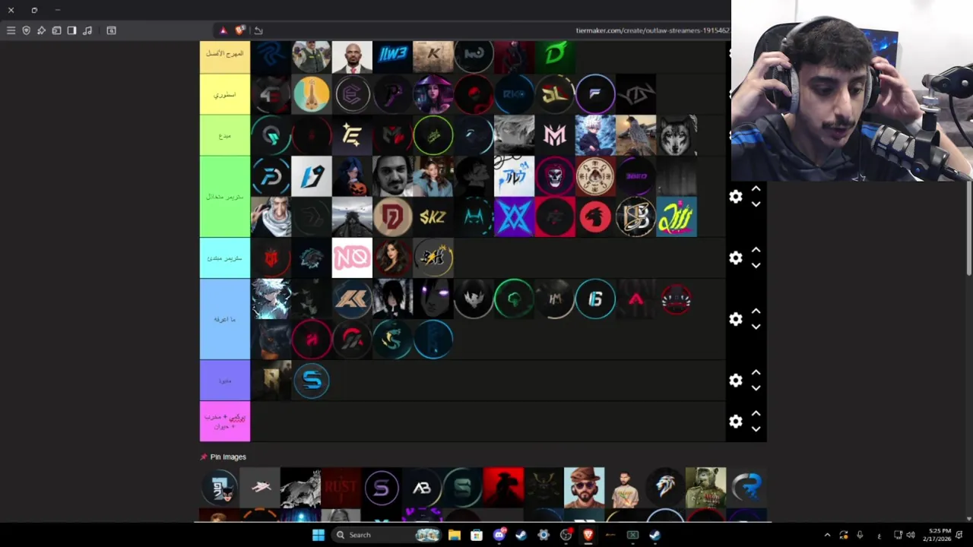Click the Windows taskbar Search box
The height and width of the screenshot is (547, 973).
(x=388, y=535)
